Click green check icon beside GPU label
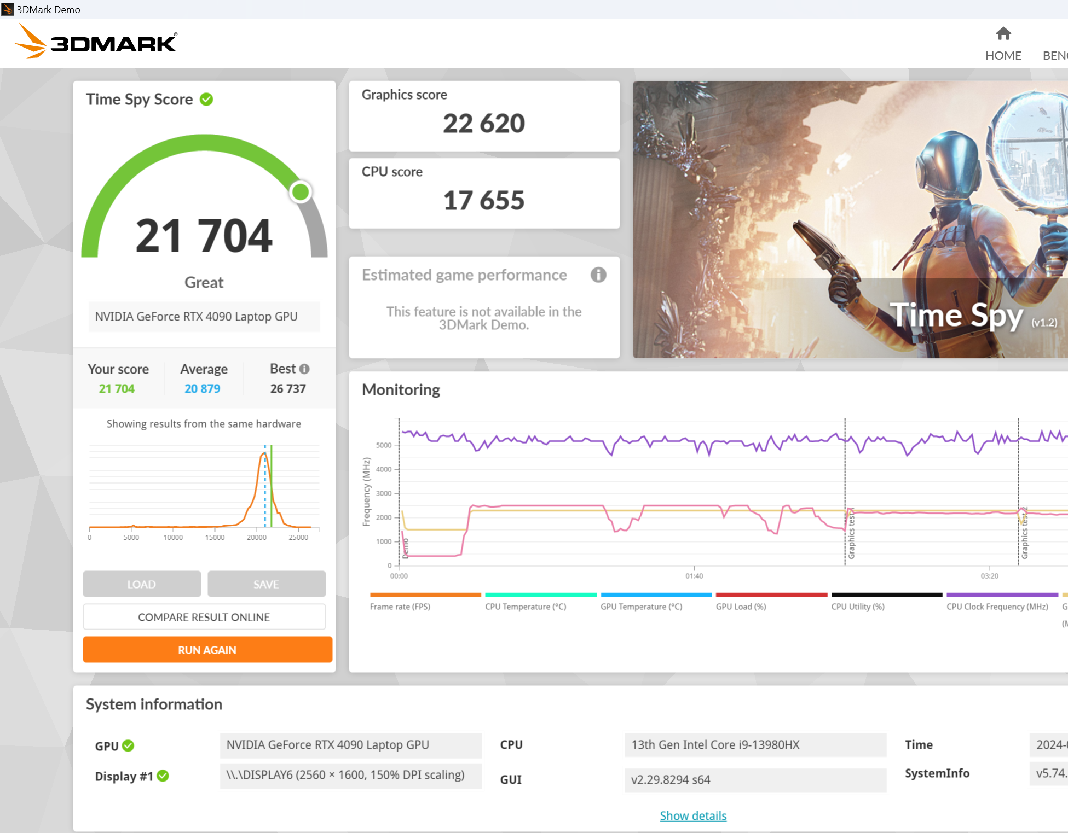This screenshot has height=833, width=1068. pos(128,745)
